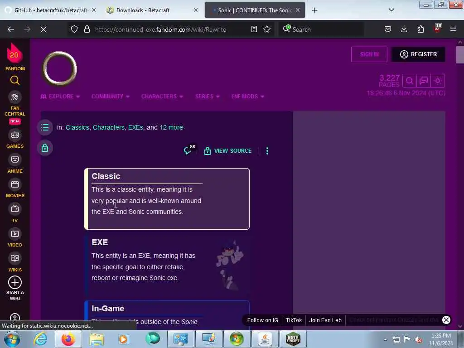Click the page vertical scrollbar thumb
This screenshot has width=464, height=348.
460,55
